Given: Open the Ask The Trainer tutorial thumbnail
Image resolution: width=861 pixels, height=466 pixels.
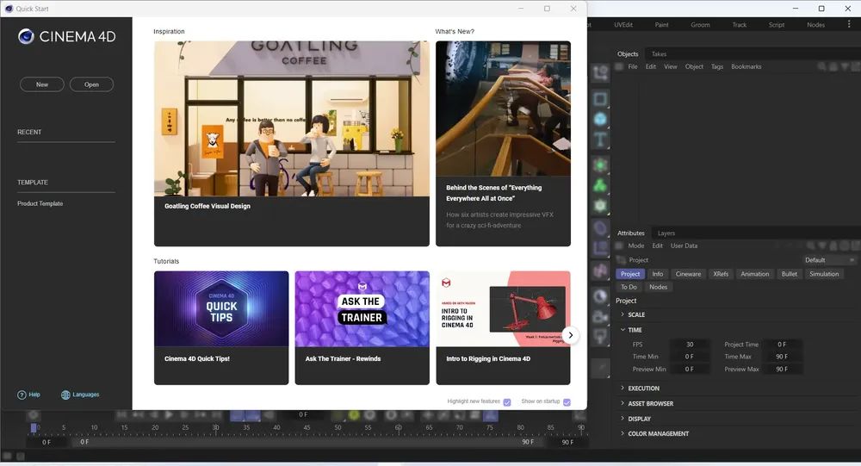Looking at the screenshot, I should pyautogui.click(x=362, y=309).
